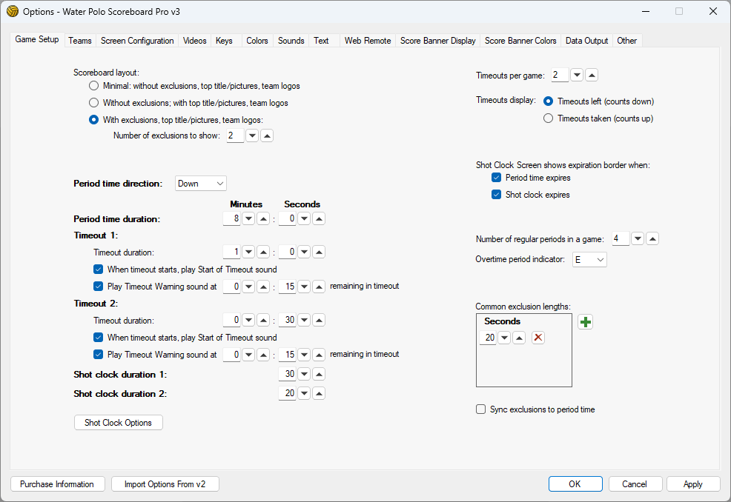Add a new common exclusion length
The width and height of the screenshot is (731, 502).
pos(585,322)
